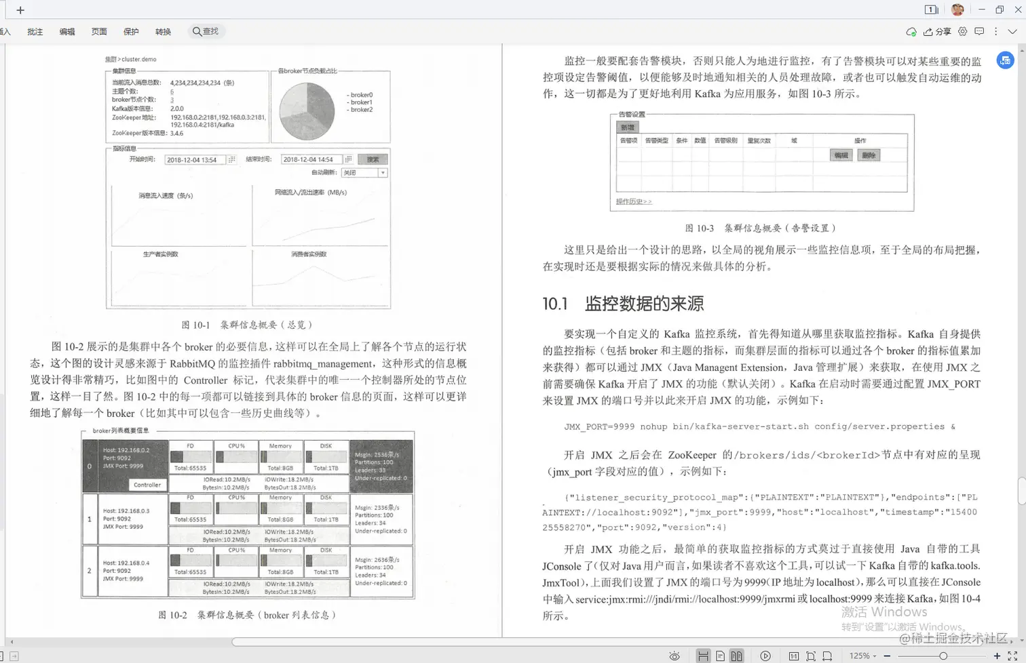The image size is (1026, 663).
Task: Open the feedback comment bubble icon
Action: 979,31
